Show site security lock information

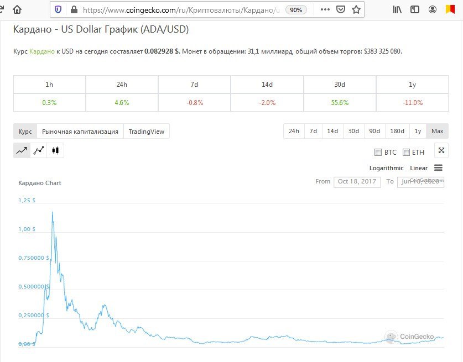click(74, 10)
